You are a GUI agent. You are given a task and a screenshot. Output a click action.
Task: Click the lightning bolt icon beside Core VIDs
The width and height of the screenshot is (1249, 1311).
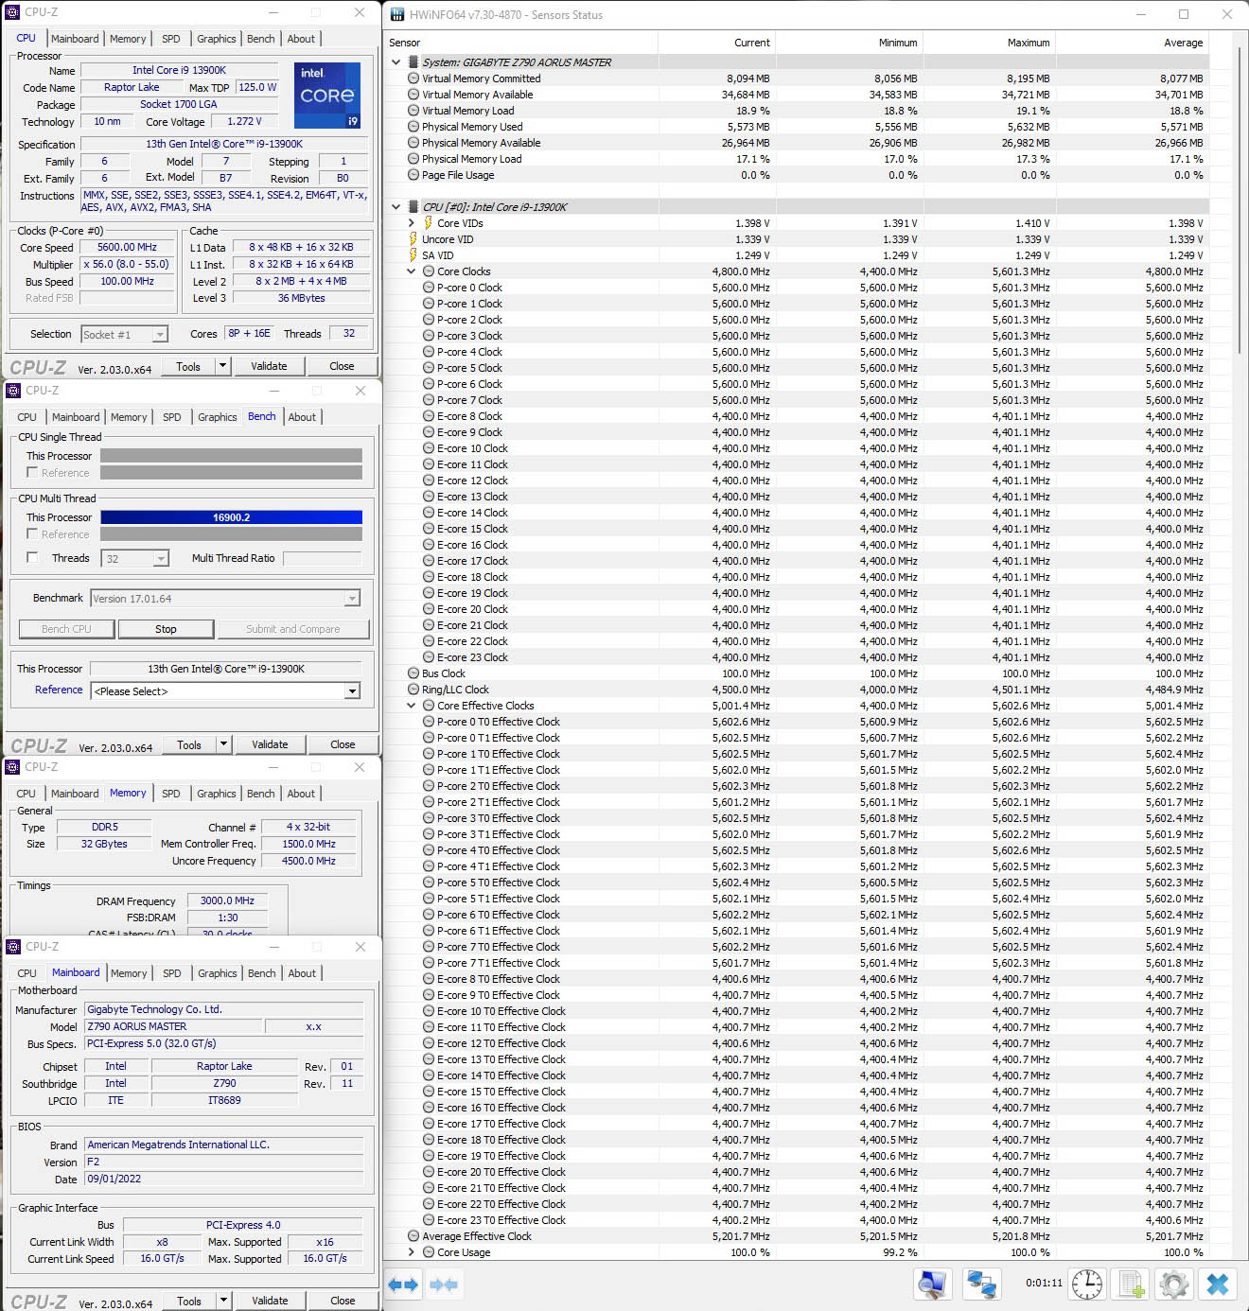coord(428,223)
